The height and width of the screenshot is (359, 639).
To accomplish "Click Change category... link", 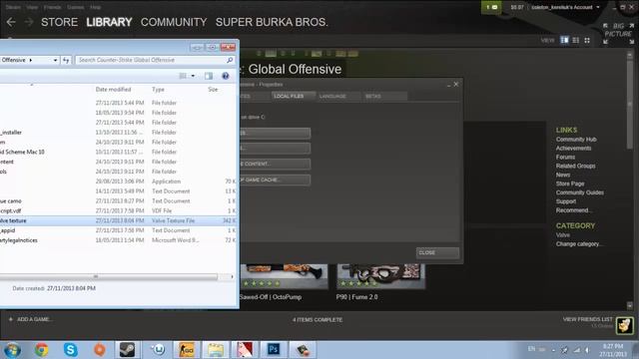I will coord(579,243).
